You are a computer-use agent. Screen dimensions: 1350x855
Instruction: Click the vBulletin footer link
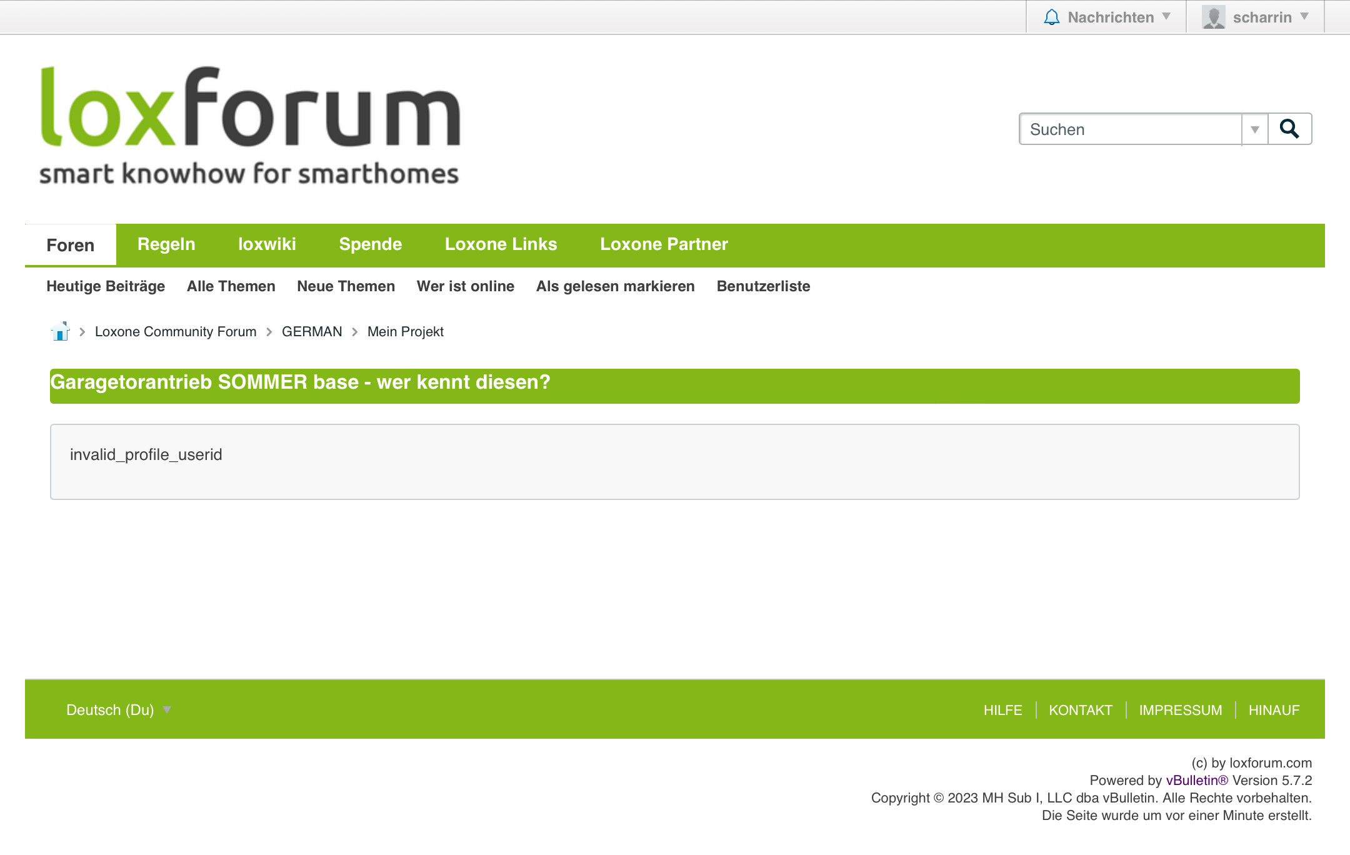tap(1196, 781)
